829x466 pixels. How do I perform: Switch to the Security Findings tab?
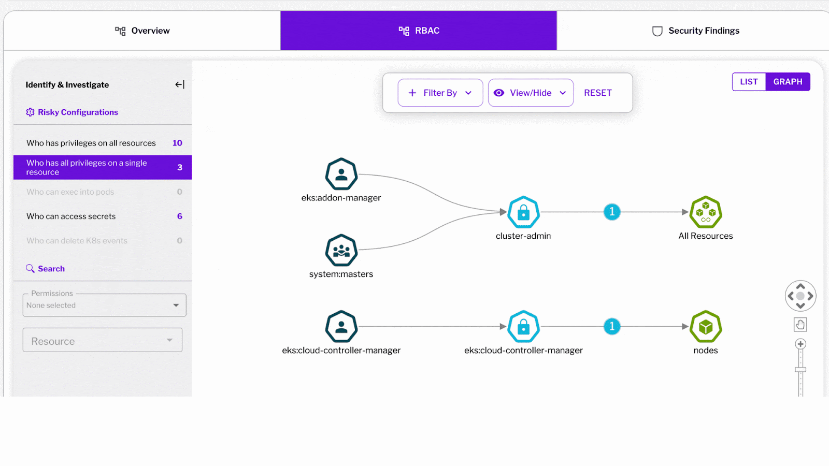point(695,31)
